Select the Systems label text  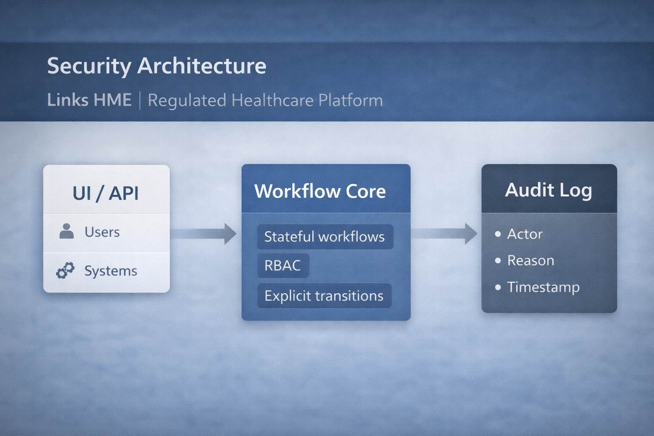111,271
